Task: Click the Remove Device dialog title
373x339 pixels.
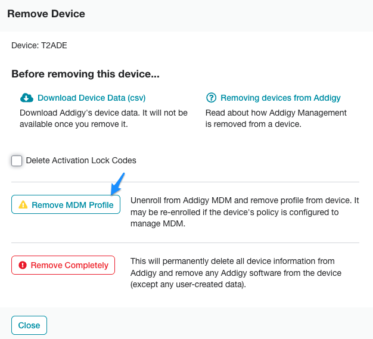Action: click(x=46, y=13)
